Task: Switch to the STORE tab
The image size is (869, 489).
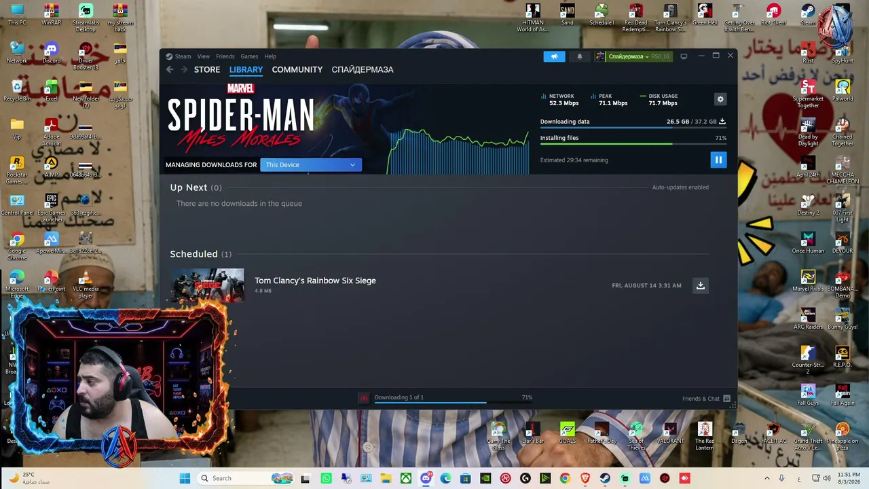Action: 207,69
